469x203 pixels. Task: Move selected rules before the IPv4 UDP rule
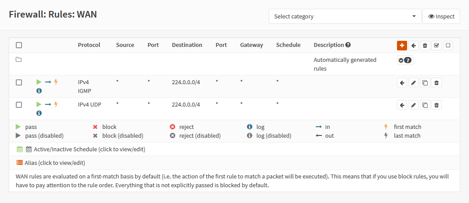[x=402, y=105]
